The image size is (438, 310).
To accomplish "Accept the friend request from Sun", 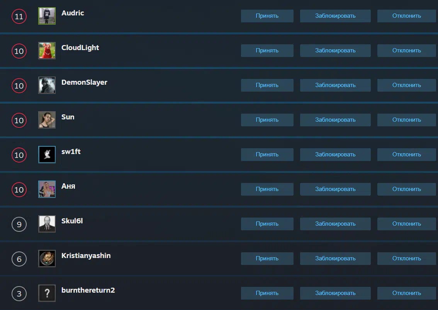I will pos(267,120).
